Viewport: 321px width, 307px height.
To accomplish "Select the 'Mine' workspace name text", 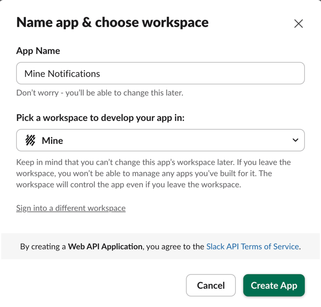I will pyautogui.click(x=52, y=141).
